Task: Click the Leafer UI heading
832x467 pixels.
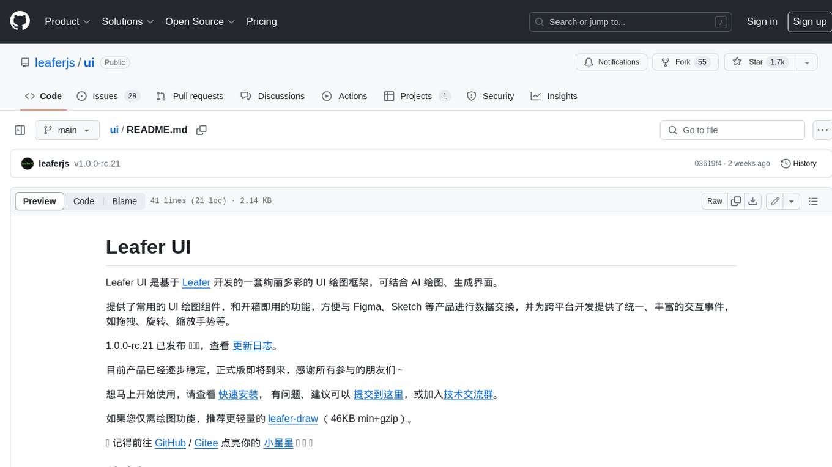Action: click(x=148, y=247)
